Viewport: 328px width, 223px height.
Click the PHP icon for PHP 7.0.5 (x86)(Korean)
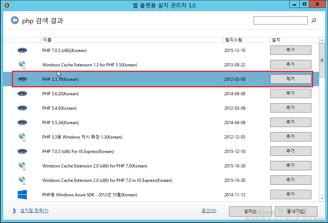pos(22,50)
